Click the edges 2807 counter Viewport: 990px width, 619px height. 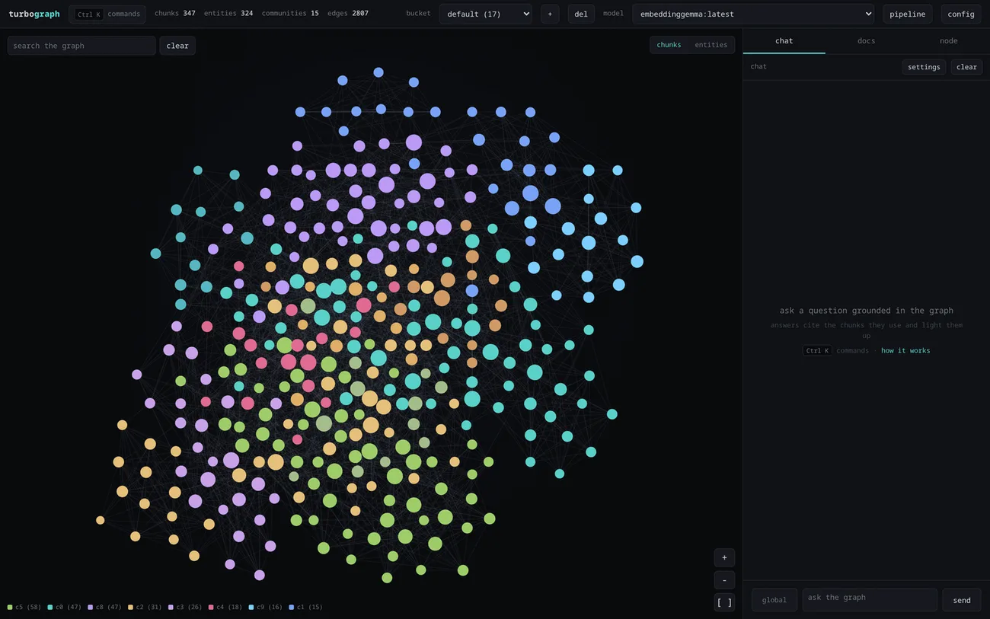click(348, 14)
